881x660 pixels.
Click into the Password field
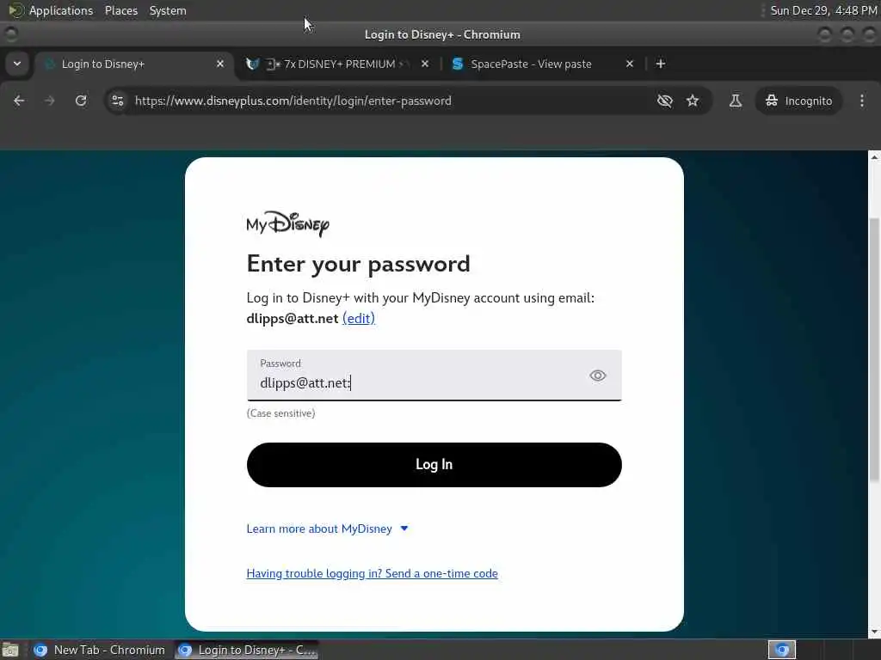coord(434,375)
